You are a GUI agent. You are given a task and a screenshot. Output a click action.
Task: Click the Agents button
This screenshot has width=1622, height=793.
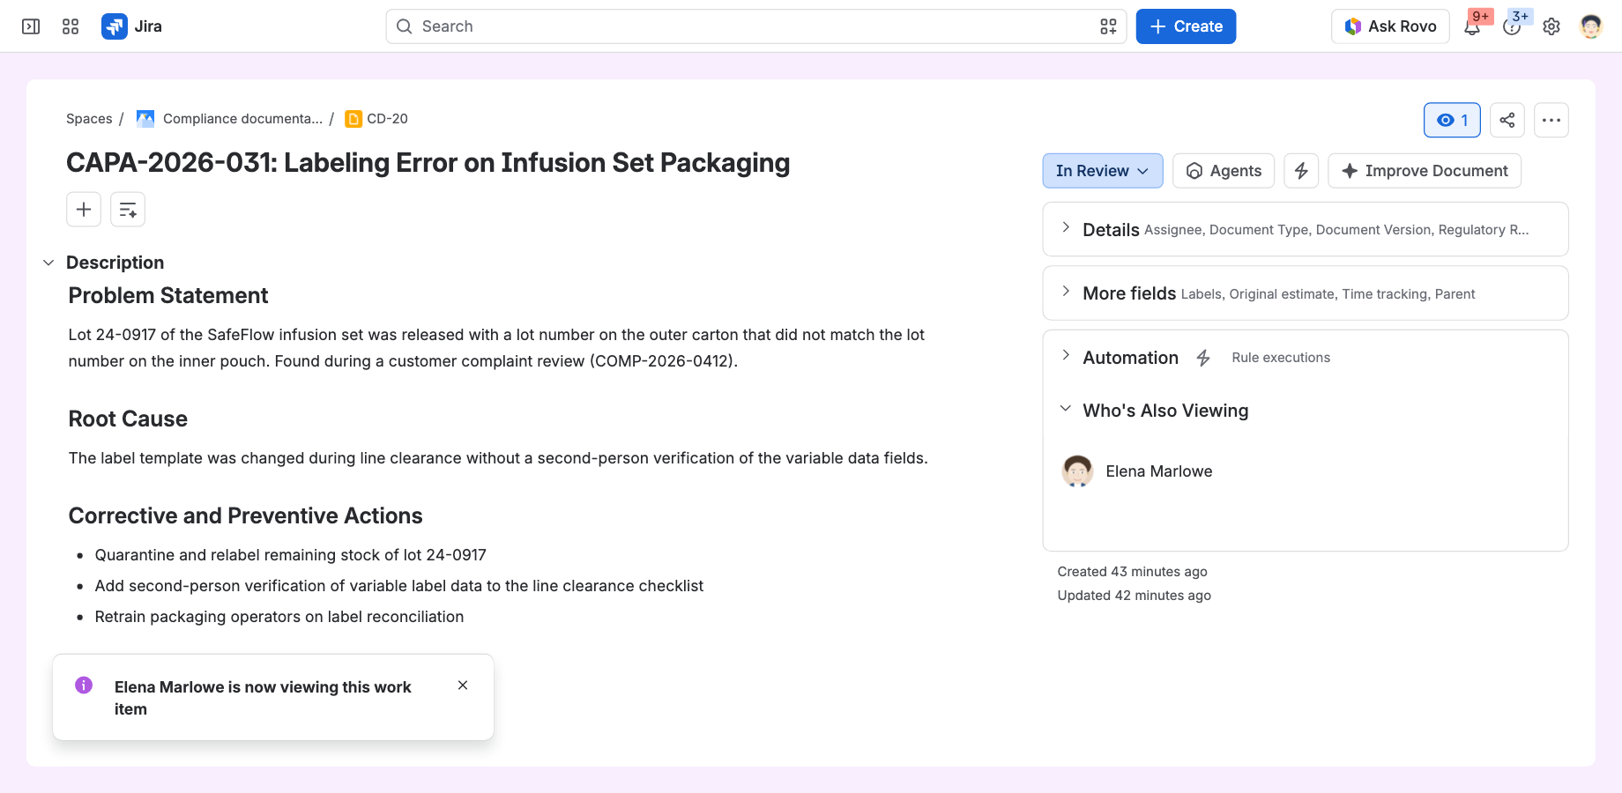coord(1224,171)
